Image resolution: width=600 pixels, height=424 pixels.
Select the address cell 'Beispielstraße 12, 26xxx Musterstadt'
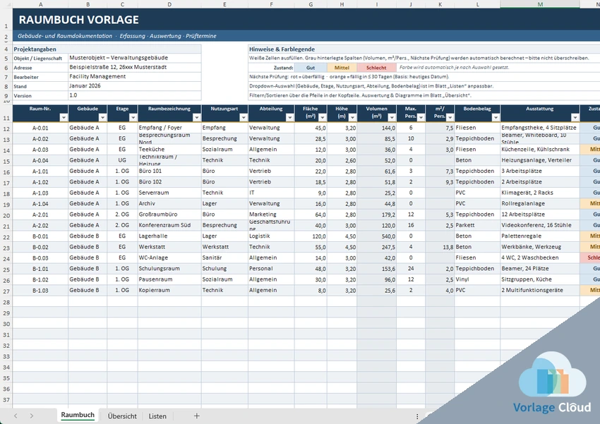[135, 67]
